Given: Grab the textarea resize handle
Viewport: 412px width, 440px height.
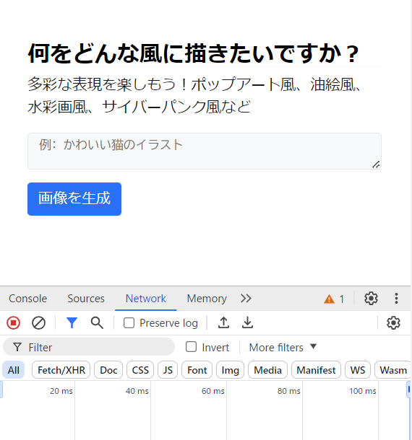Looking at the screenshot, I should (377, 164).
